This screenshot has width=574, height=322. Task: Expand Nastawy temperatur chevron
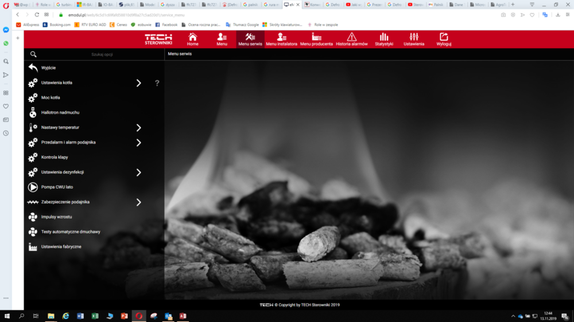(138, 128)
